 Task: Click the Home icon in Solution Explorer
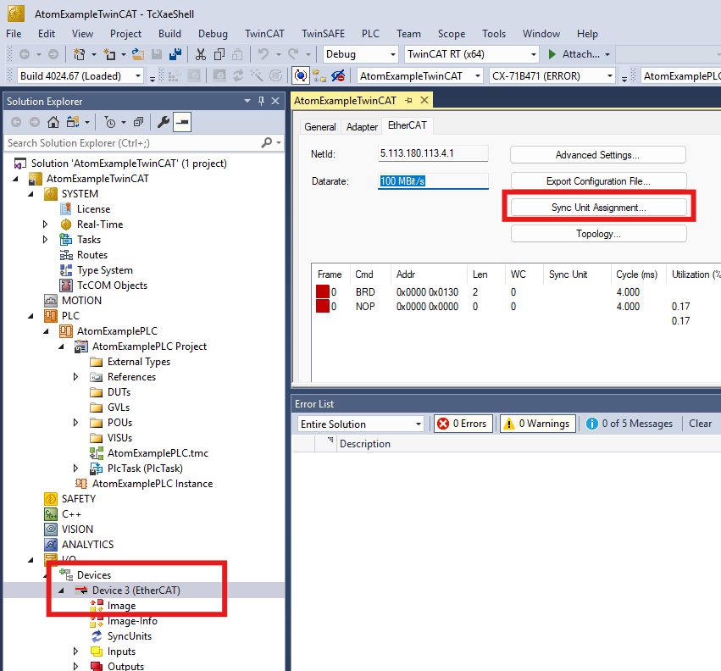pyautogui.click(x=53, y=122)
